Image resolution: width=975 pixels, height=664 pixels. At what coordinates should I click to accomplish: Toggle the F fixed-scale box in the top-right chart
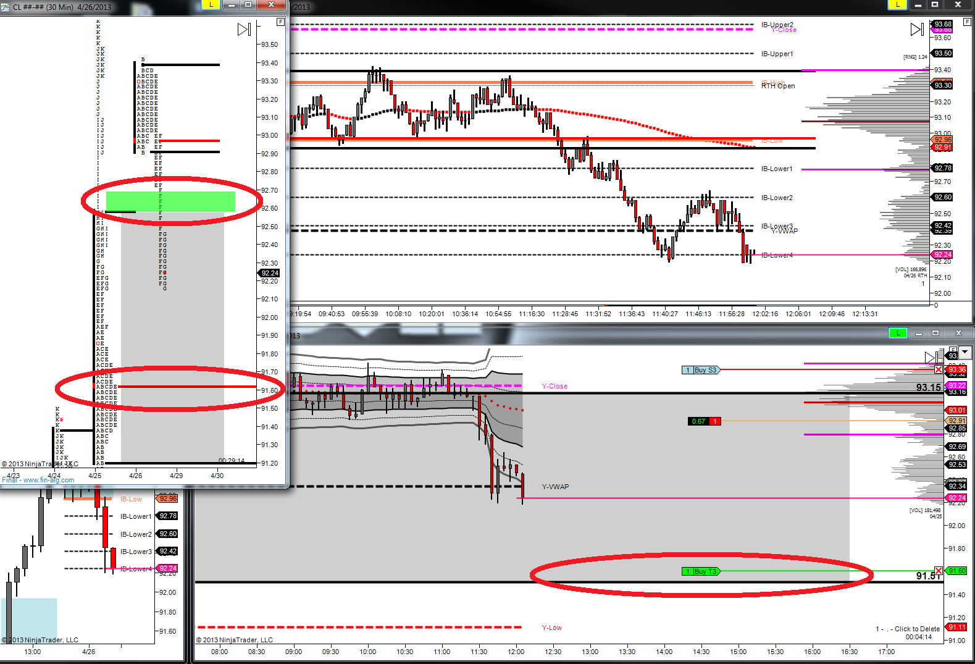[967, 22]
